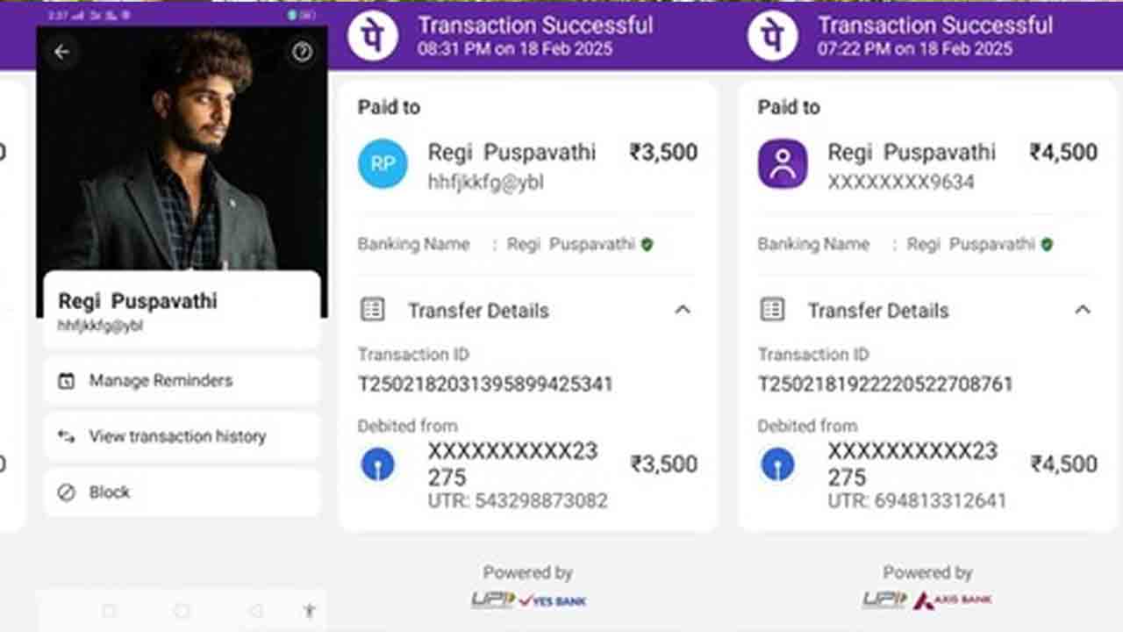The height and width of the screenshot is (632, 1123).
Task: Select View transaction history
Action: coord(176,436)
